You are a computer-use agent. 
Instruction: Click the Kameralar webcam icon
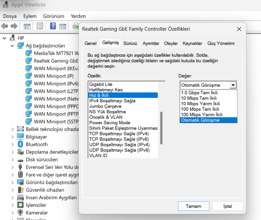pyautogui.click(x=20, y=213)
